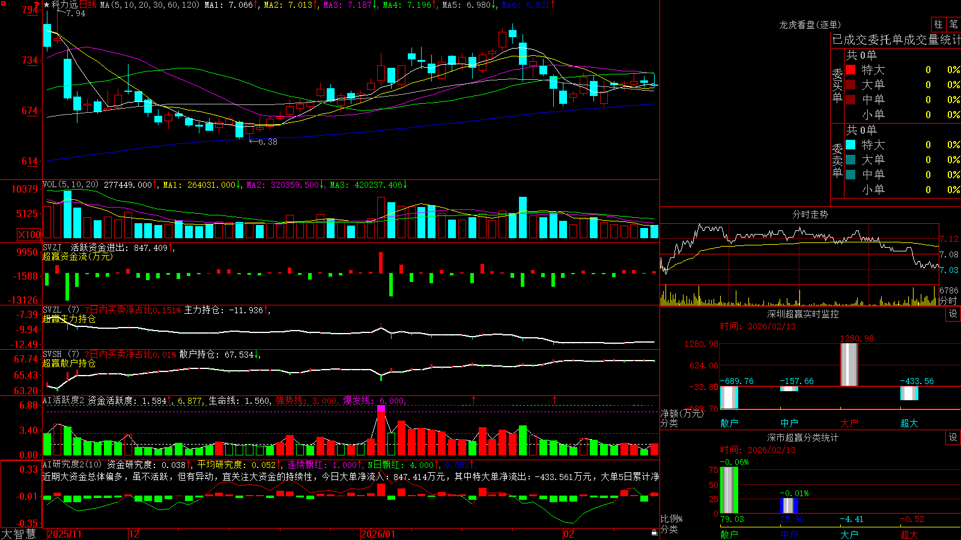Click the -157.66 中户 net amount bar
Viewport: 961px width, 540px height.
(x=789, y=389)
